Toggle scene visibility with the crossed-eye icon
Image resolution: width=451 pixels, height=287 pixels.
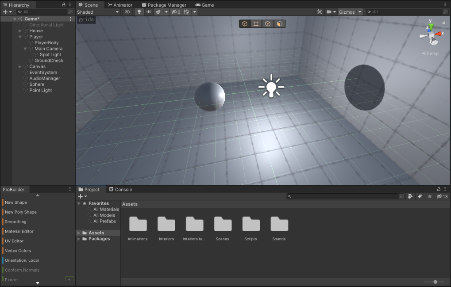(174, 12)
